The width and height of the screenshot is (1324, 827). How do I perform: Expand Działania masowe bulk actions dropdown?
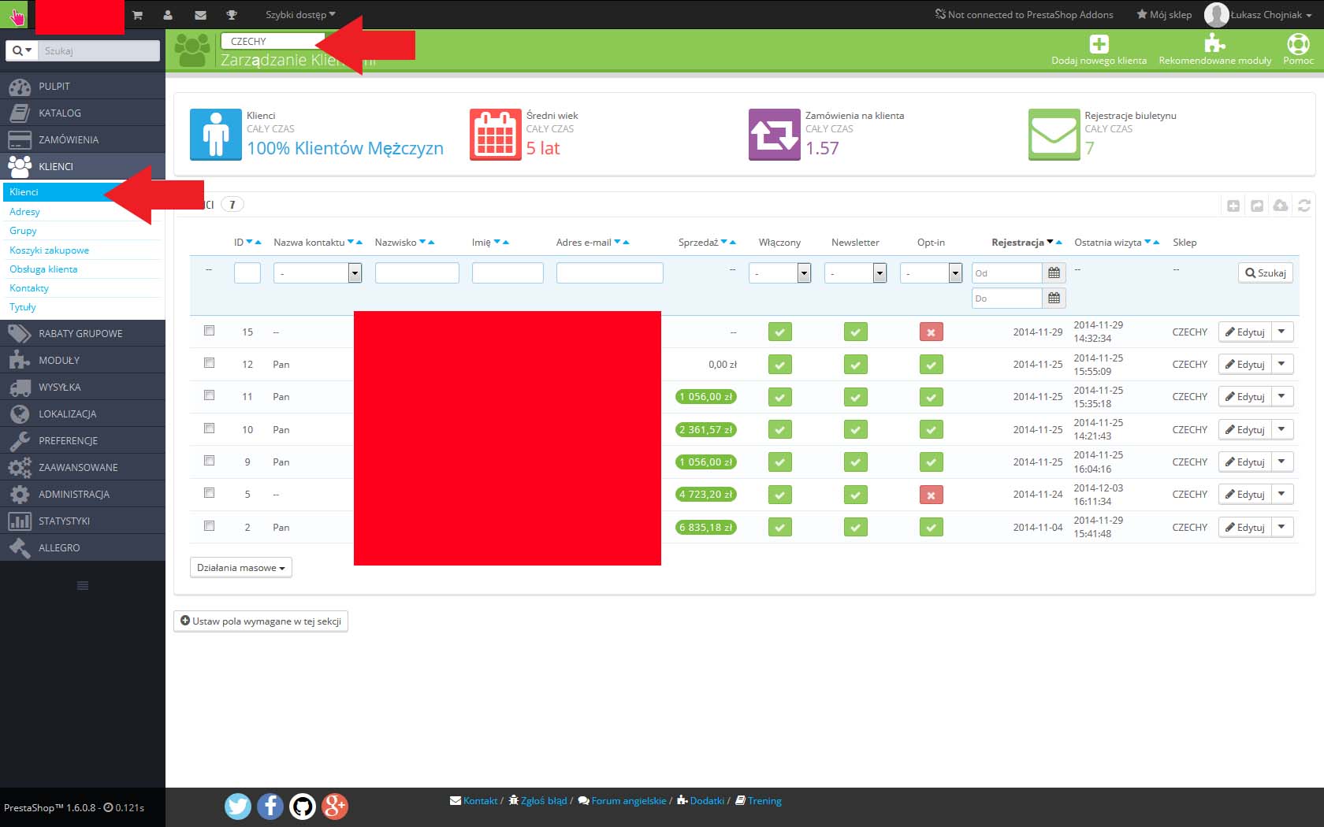pos(240,568)
